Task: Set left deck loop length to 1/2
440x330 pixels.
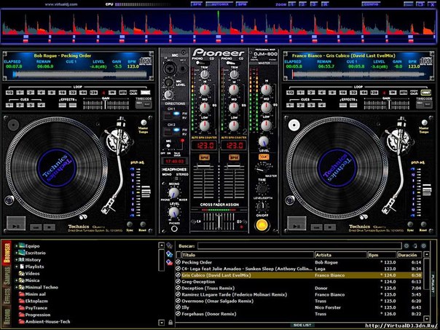Action: (9, 93)
